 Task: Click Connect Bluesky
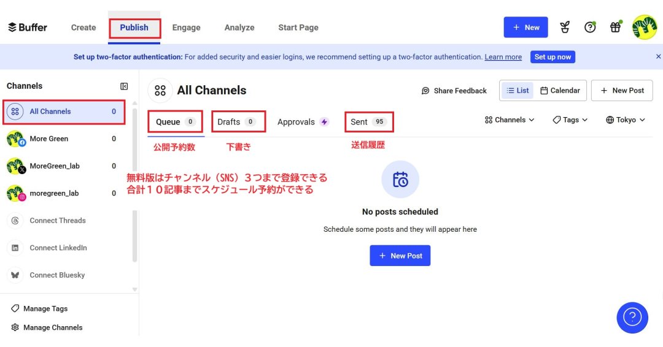pos(57,275)
